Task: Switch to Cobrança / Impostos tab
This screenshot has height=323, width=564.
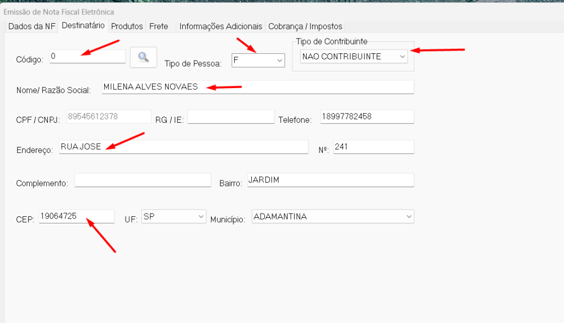Action: 305,26
